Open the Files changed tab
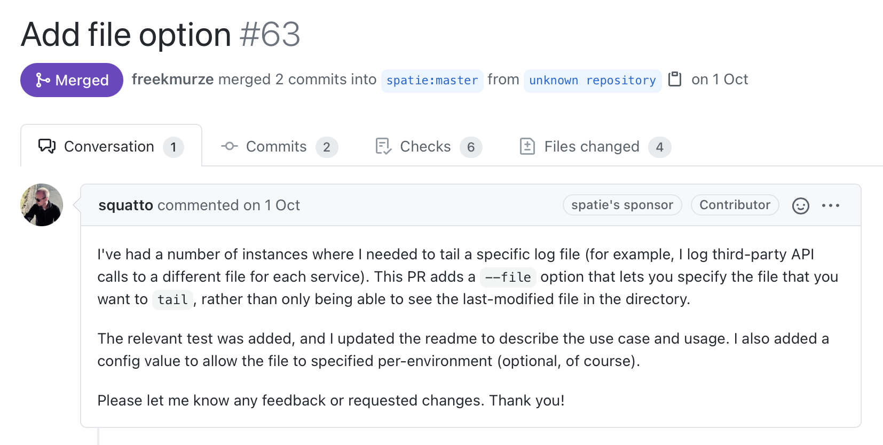The image size is (883, 445). point(595,147)
